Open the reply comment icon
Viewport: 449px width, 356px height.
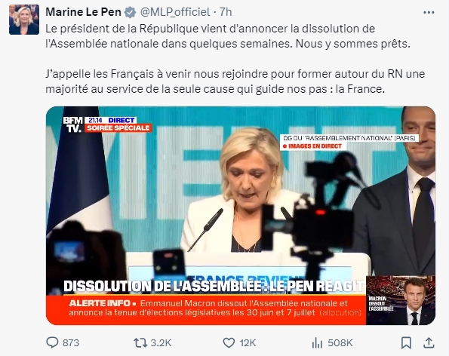52,342
